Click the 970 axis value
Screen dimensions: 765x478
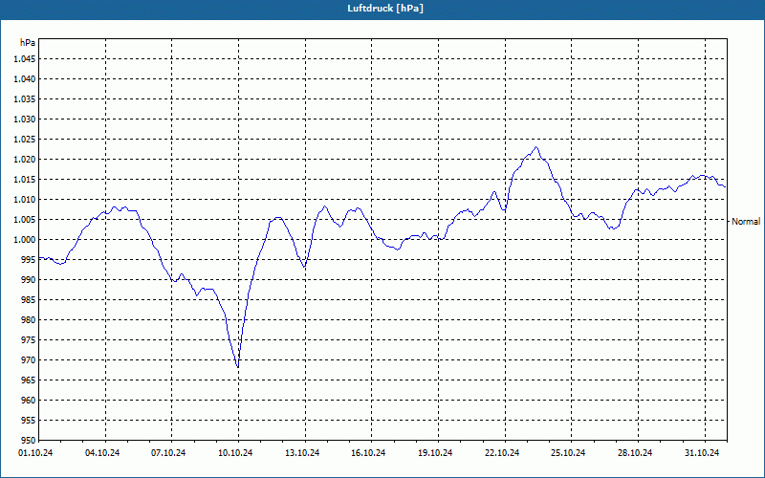29,360
